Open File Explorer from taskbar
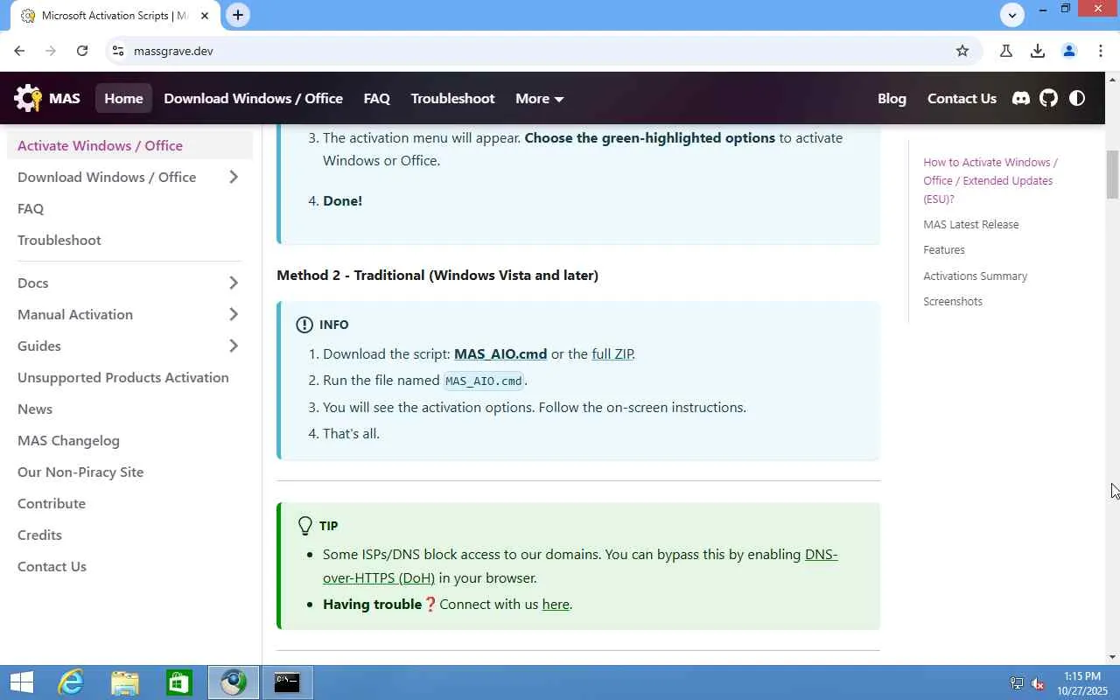Viewport: 1120px width, 700px height. 124,682
